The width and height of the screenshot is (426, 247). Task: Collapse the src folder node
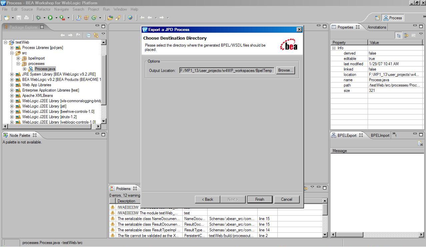point(12,53)
